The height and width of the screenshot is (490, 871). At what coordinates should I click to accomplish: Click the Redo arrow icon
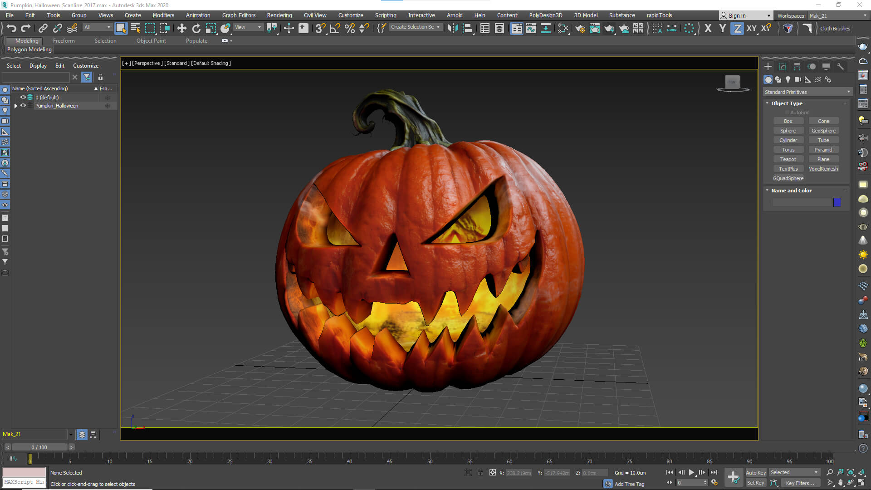click(26, 28)
